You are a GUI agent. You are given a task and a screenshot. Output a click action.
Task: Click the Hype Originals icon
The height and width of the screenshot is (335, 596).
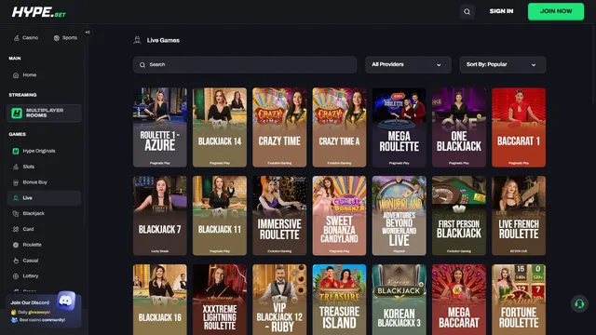pyautogui.click(x=16, y=151)
